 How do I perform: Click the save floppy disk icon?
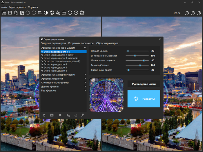coord(10,13)
